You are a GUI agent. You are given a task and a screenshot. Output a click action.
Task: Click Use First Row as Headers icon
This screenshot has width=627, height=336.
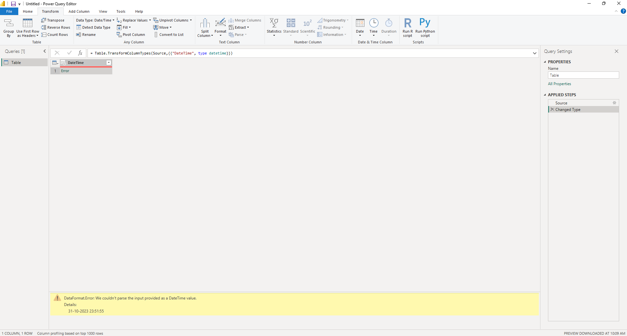(x=27, y=23)
